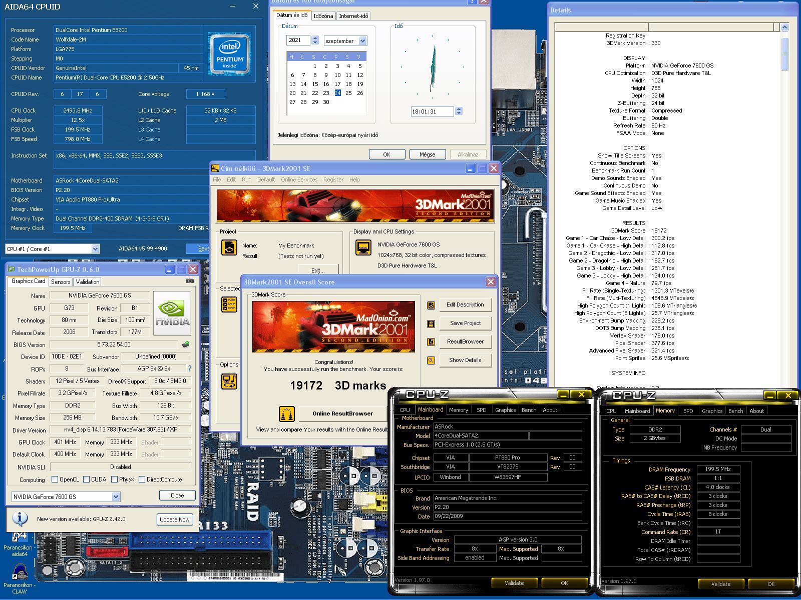Image resolution: width=801 pixels, height=600 pixels.
Task: Click the NVIDIA logo in GPU-Z
Action: [172, 313]
